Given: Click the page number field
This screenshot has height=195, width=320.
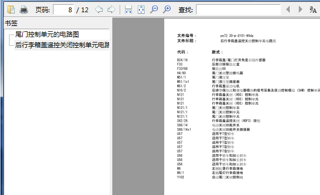Looking at the screenshot, I should 64,10.
